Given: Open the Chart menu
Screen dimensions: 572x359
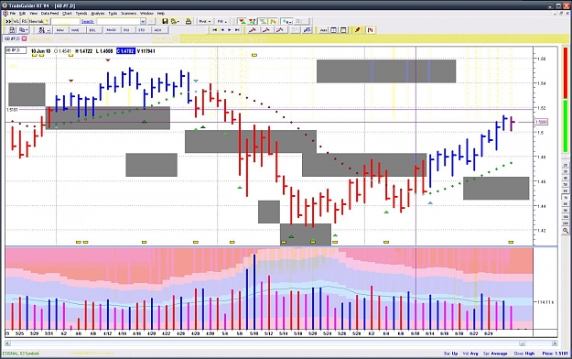Looking at the screenshot, I should [x=67, y=14].
